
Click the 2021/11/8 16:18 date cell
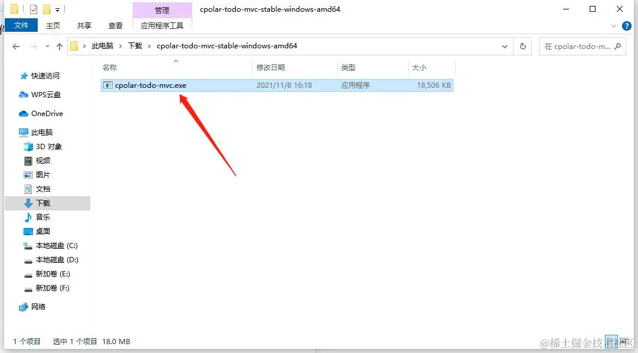(x=284, y=85)
